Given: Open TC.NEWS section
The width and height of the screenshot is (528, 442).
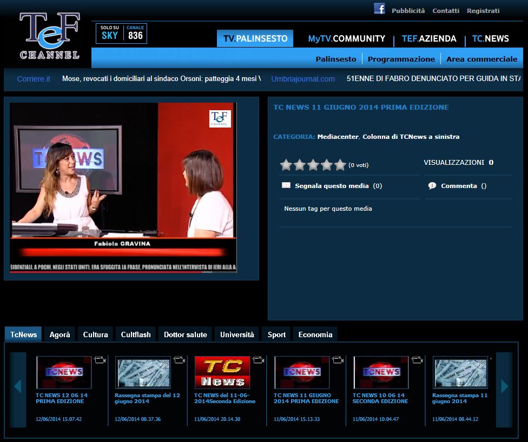Looking at the screenshot, I should (490, 39).
